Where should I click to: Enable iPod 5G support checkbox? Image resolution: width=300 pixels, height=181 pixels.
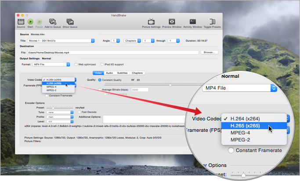coord(102,65)
